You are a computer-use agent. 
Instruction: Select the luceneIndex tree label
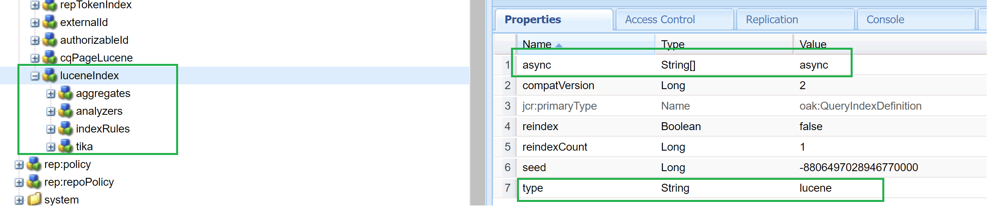click(x=89, y=75)
